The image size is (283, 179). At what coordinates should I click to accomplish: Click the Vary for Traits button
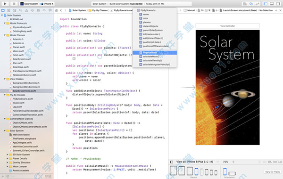coord(272,172)
